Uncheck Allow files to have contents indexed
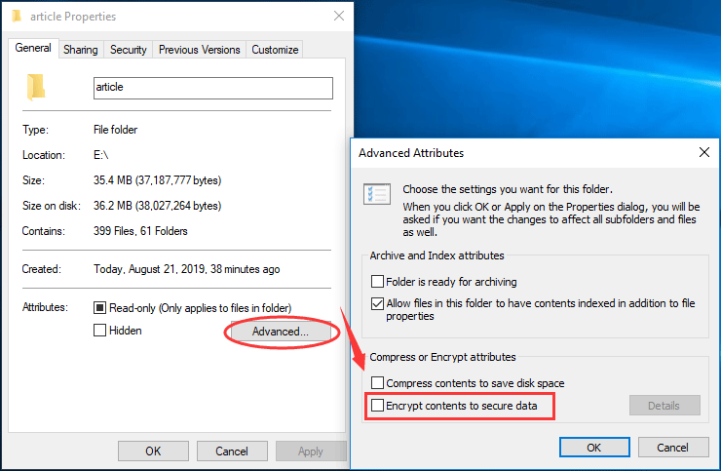721x471 pixels. [x=377, y=303]
